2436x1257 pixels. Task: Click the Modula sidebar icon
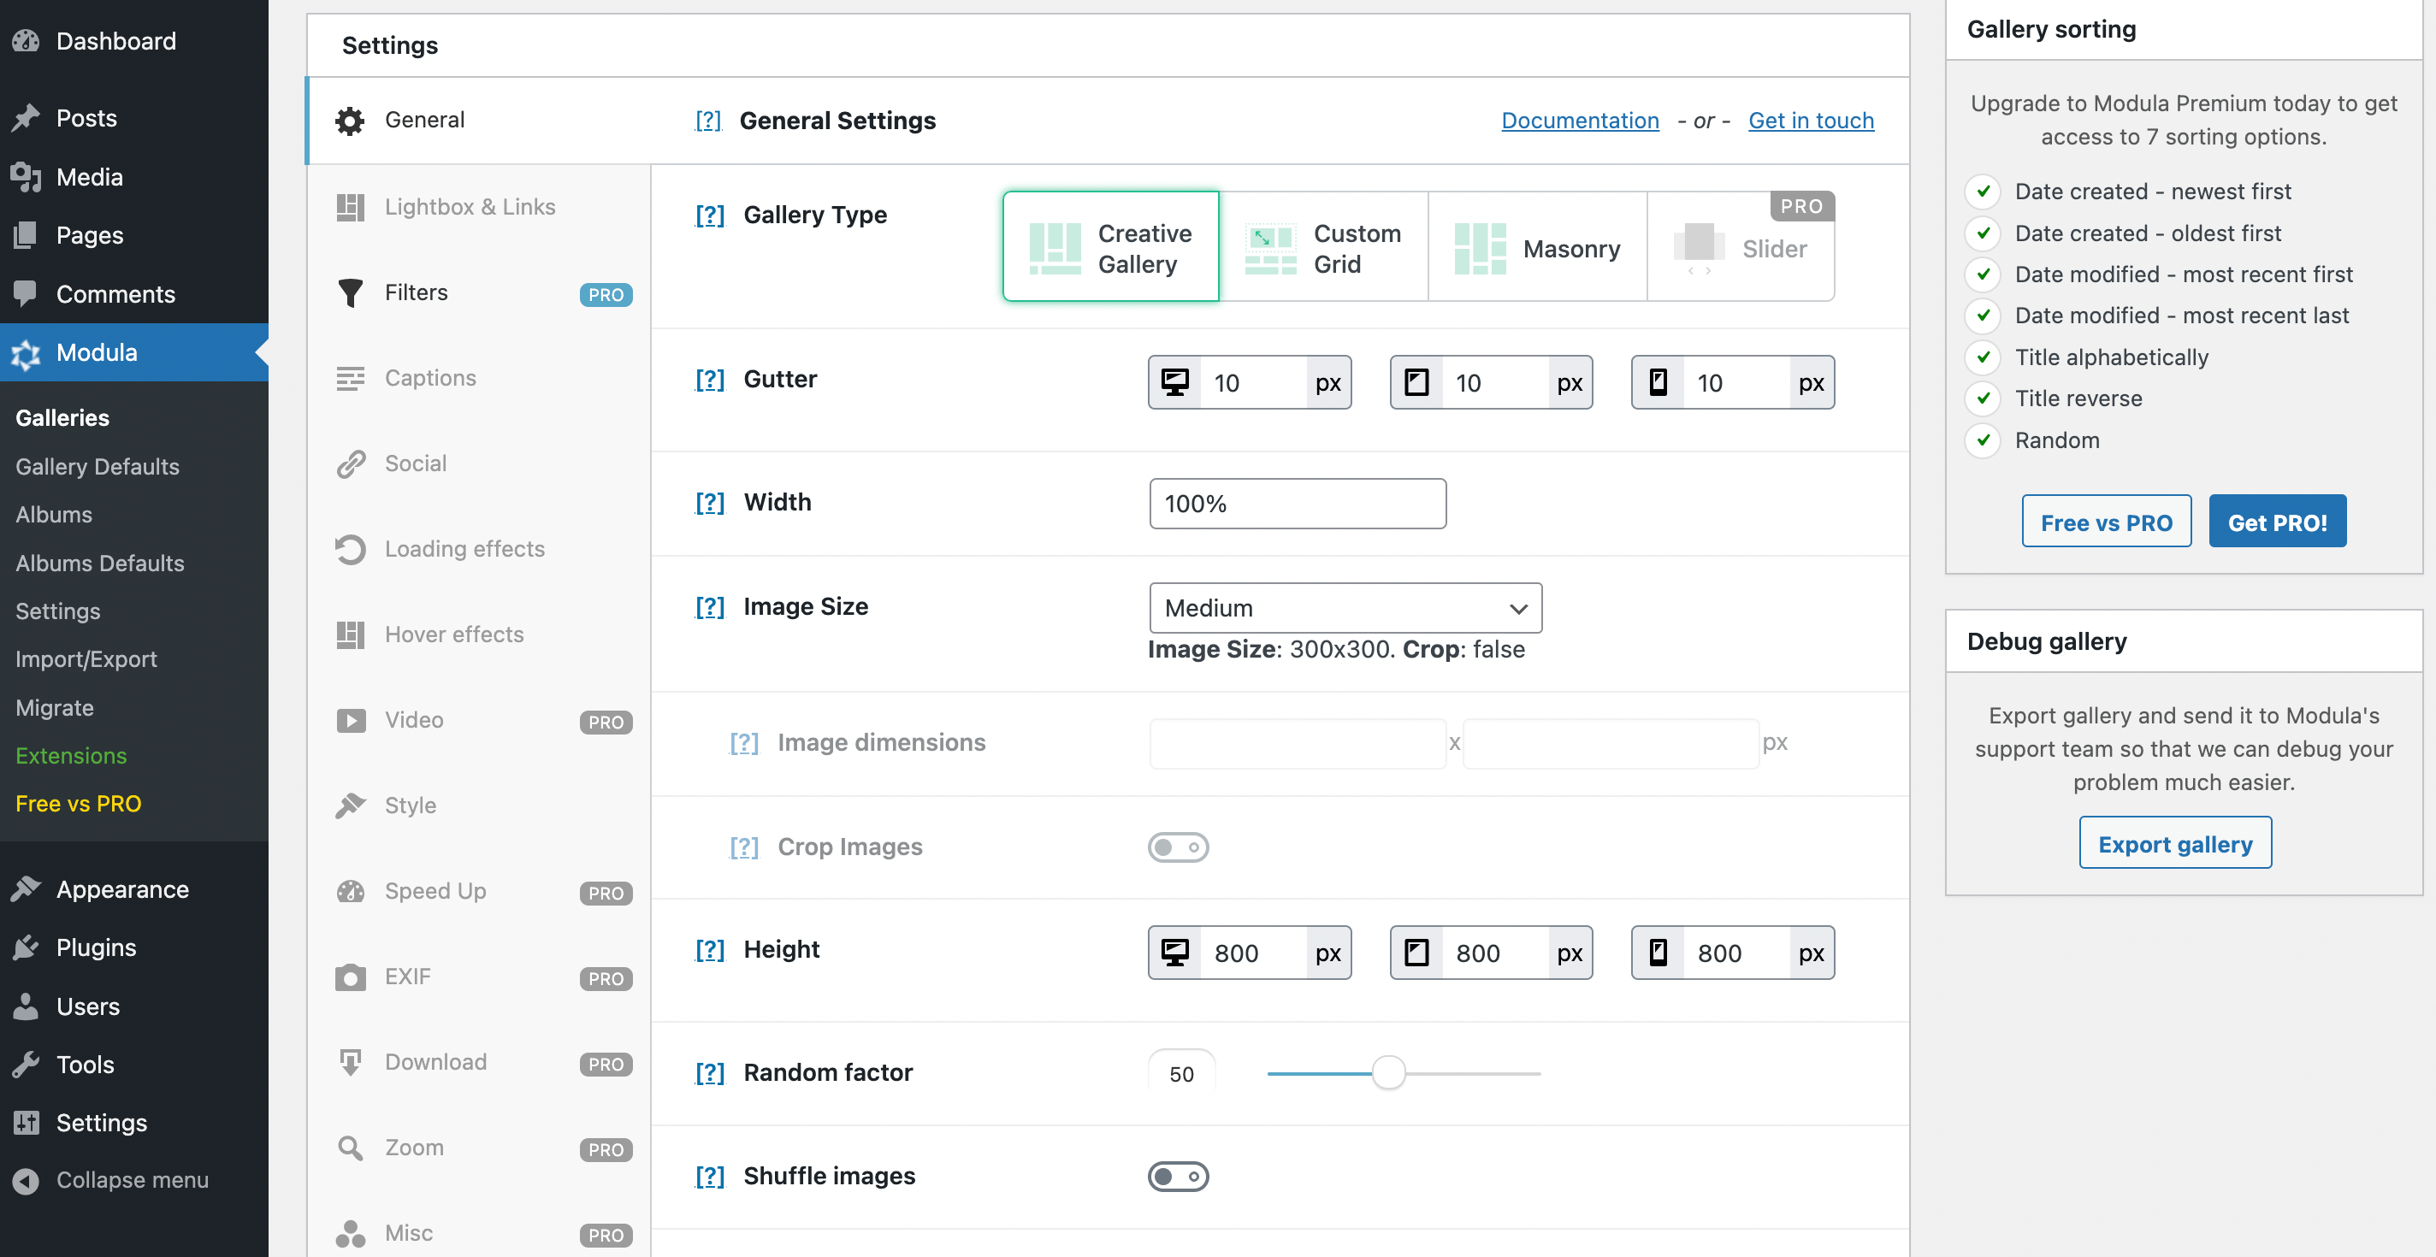pos(26,352)
